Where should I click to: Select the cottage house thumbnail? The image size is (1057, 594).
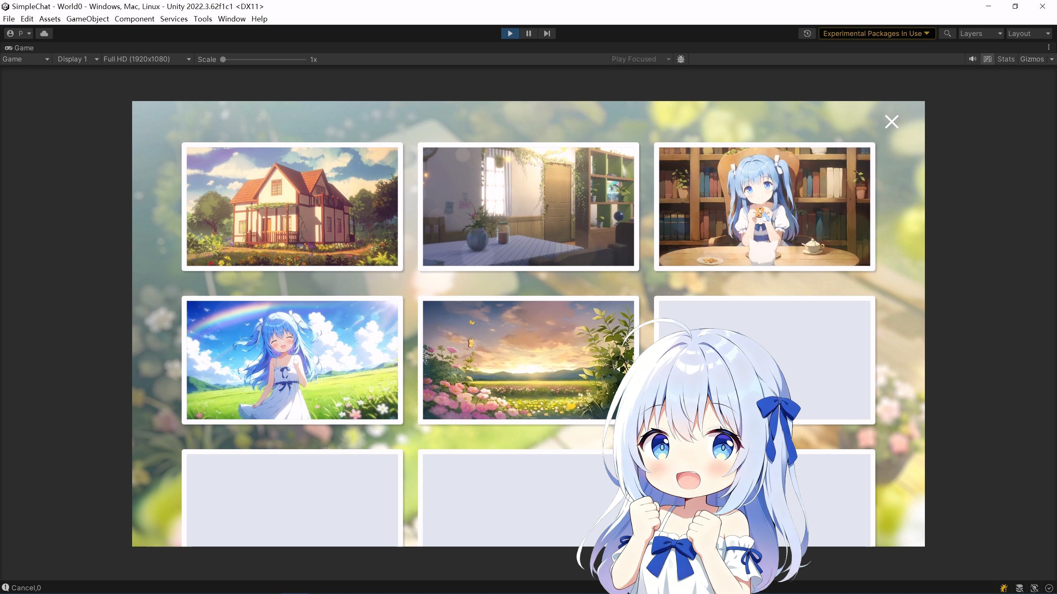(292, 207)
